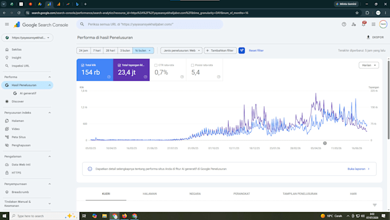Open Jenis penelusuran: Web dropdown
Image resolution: width=390 pixels, height=220 pixels.
pyautogui.click(x=181, y=51)
